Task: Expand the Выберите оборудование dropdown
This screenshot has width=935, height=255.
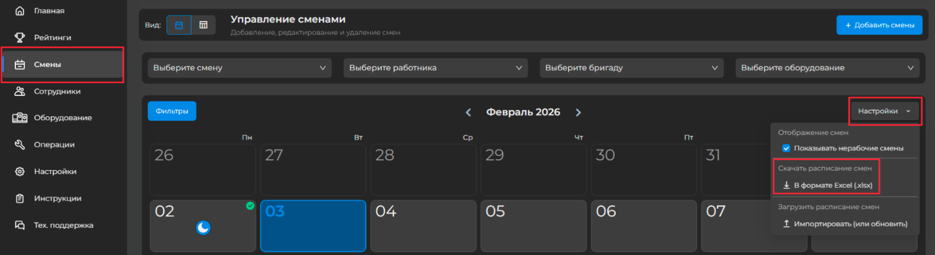Action: click(x=827, y=68)
